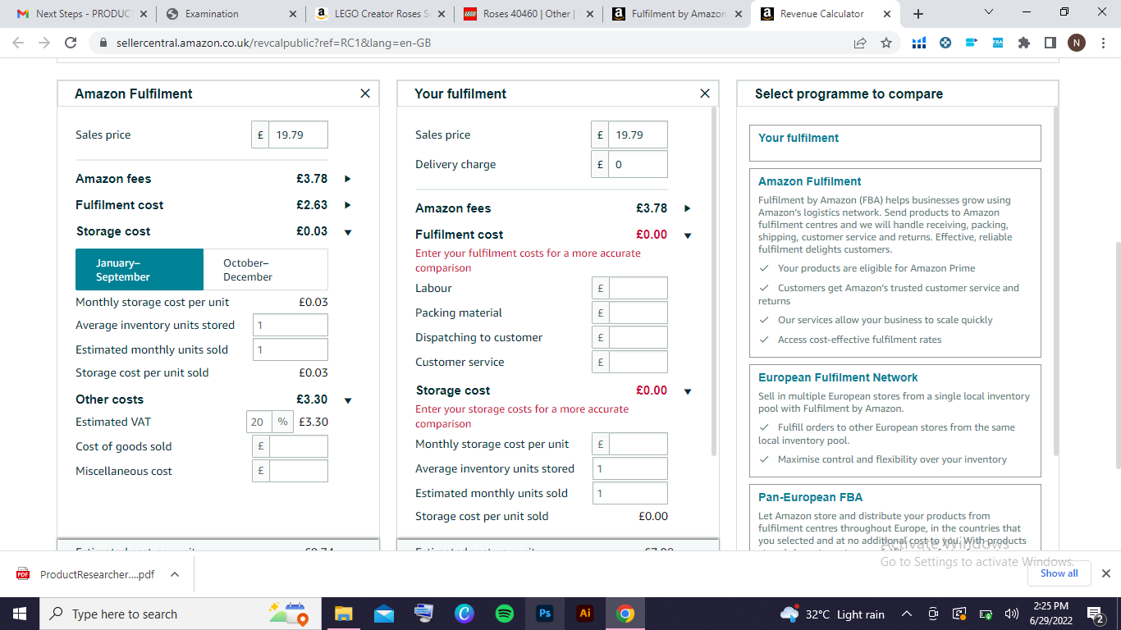Switch to the Fulfilment by Amazon tab

(x=677, y=14)
